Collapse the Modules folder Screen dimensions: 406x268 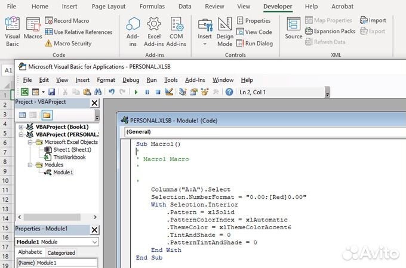(x=30, y=165)
